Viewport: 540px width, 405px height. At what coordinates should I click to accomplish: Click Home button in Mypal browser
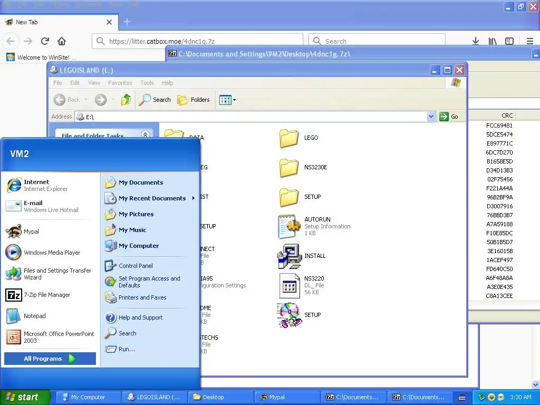coord(62,41)
